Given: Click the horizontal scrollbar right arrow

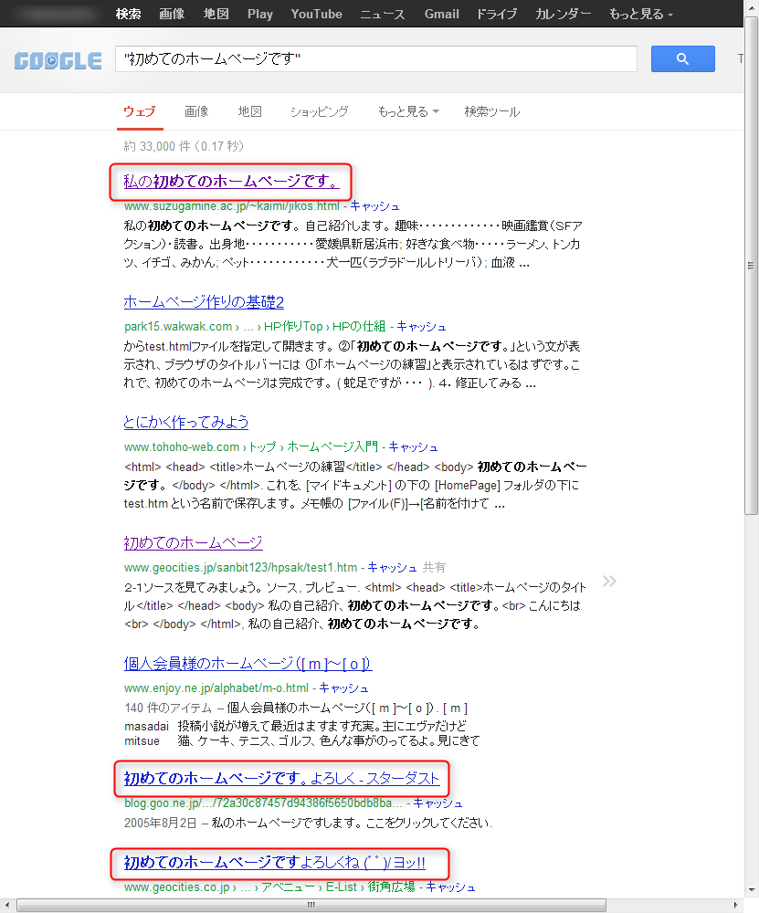Looking at the screenshot, I should click(x=735, y=906).
